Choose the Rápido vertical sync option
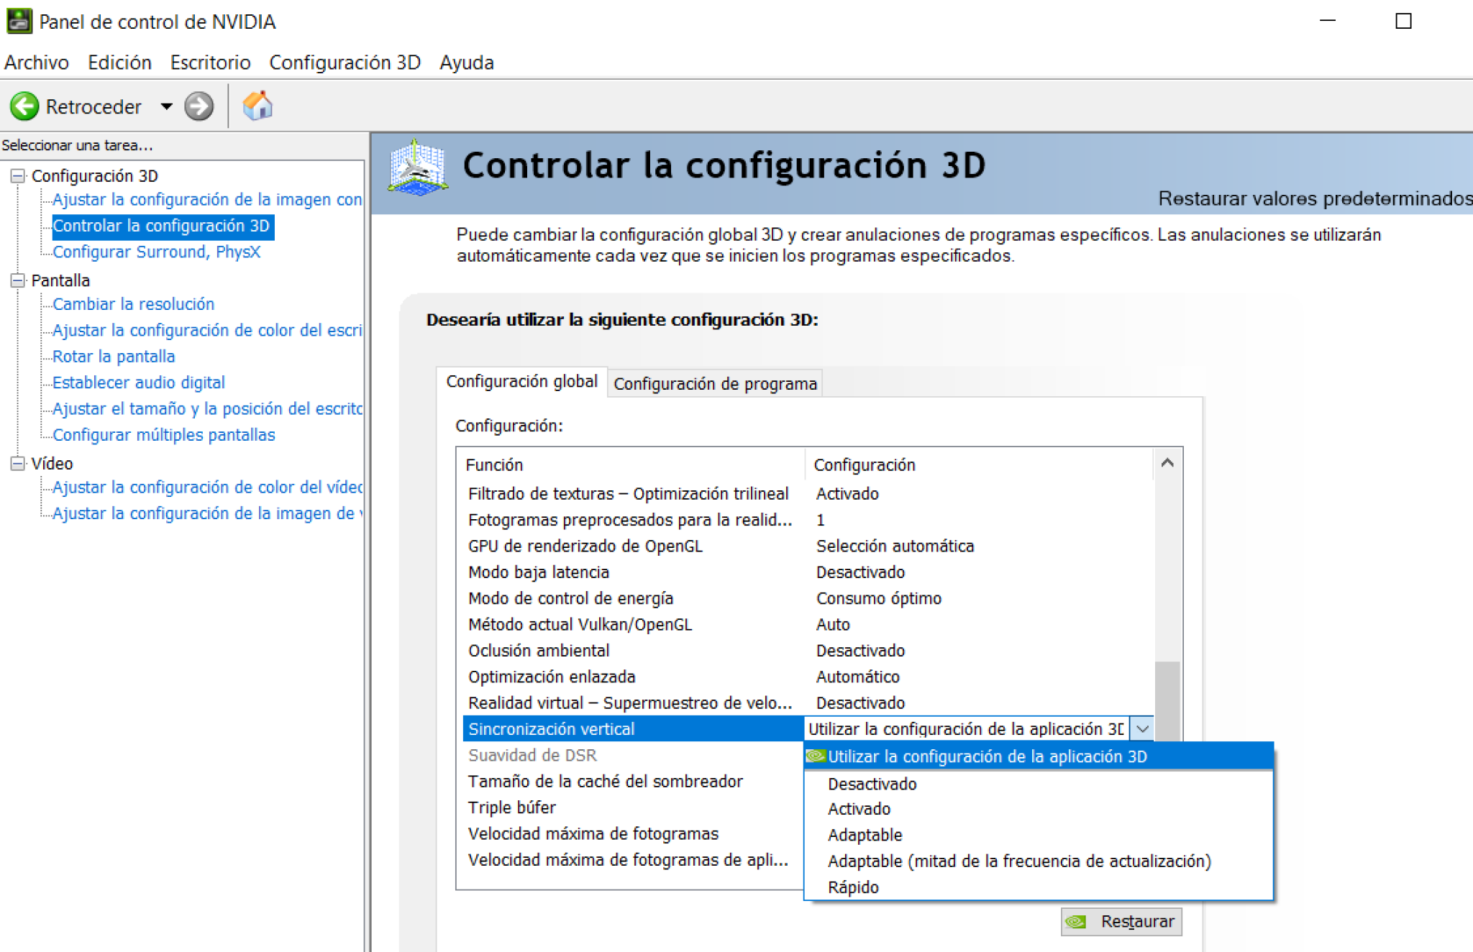 point(853,887)
